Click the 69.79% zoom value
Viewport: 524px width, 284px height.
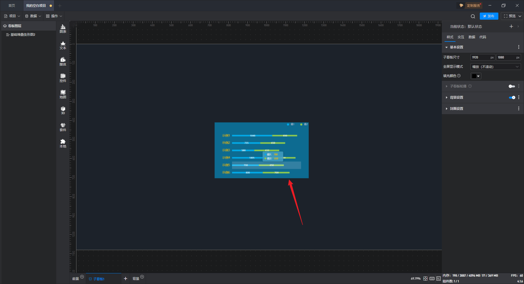416,279
